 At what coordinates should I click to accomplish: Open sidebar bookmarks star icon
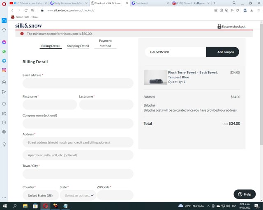(x=4, y=30)
